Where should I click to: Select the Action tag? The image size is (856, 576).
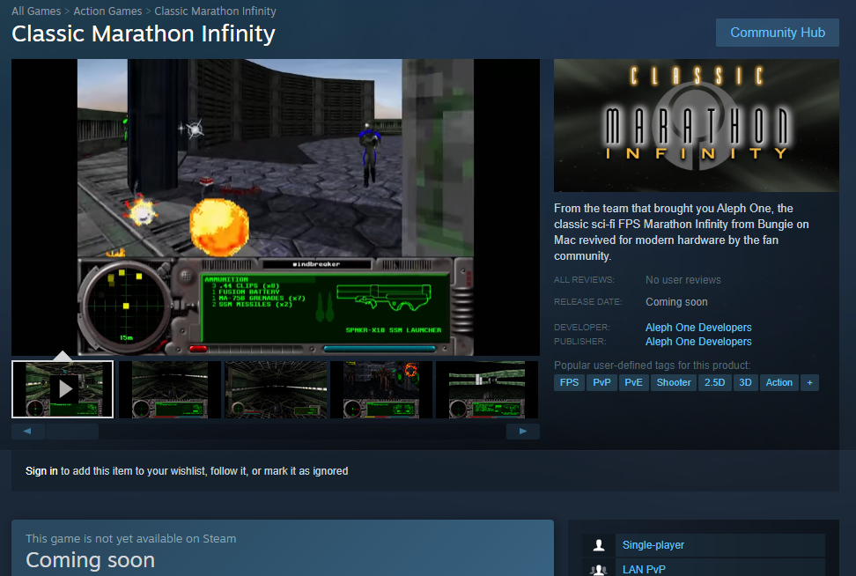click(779, 383)
